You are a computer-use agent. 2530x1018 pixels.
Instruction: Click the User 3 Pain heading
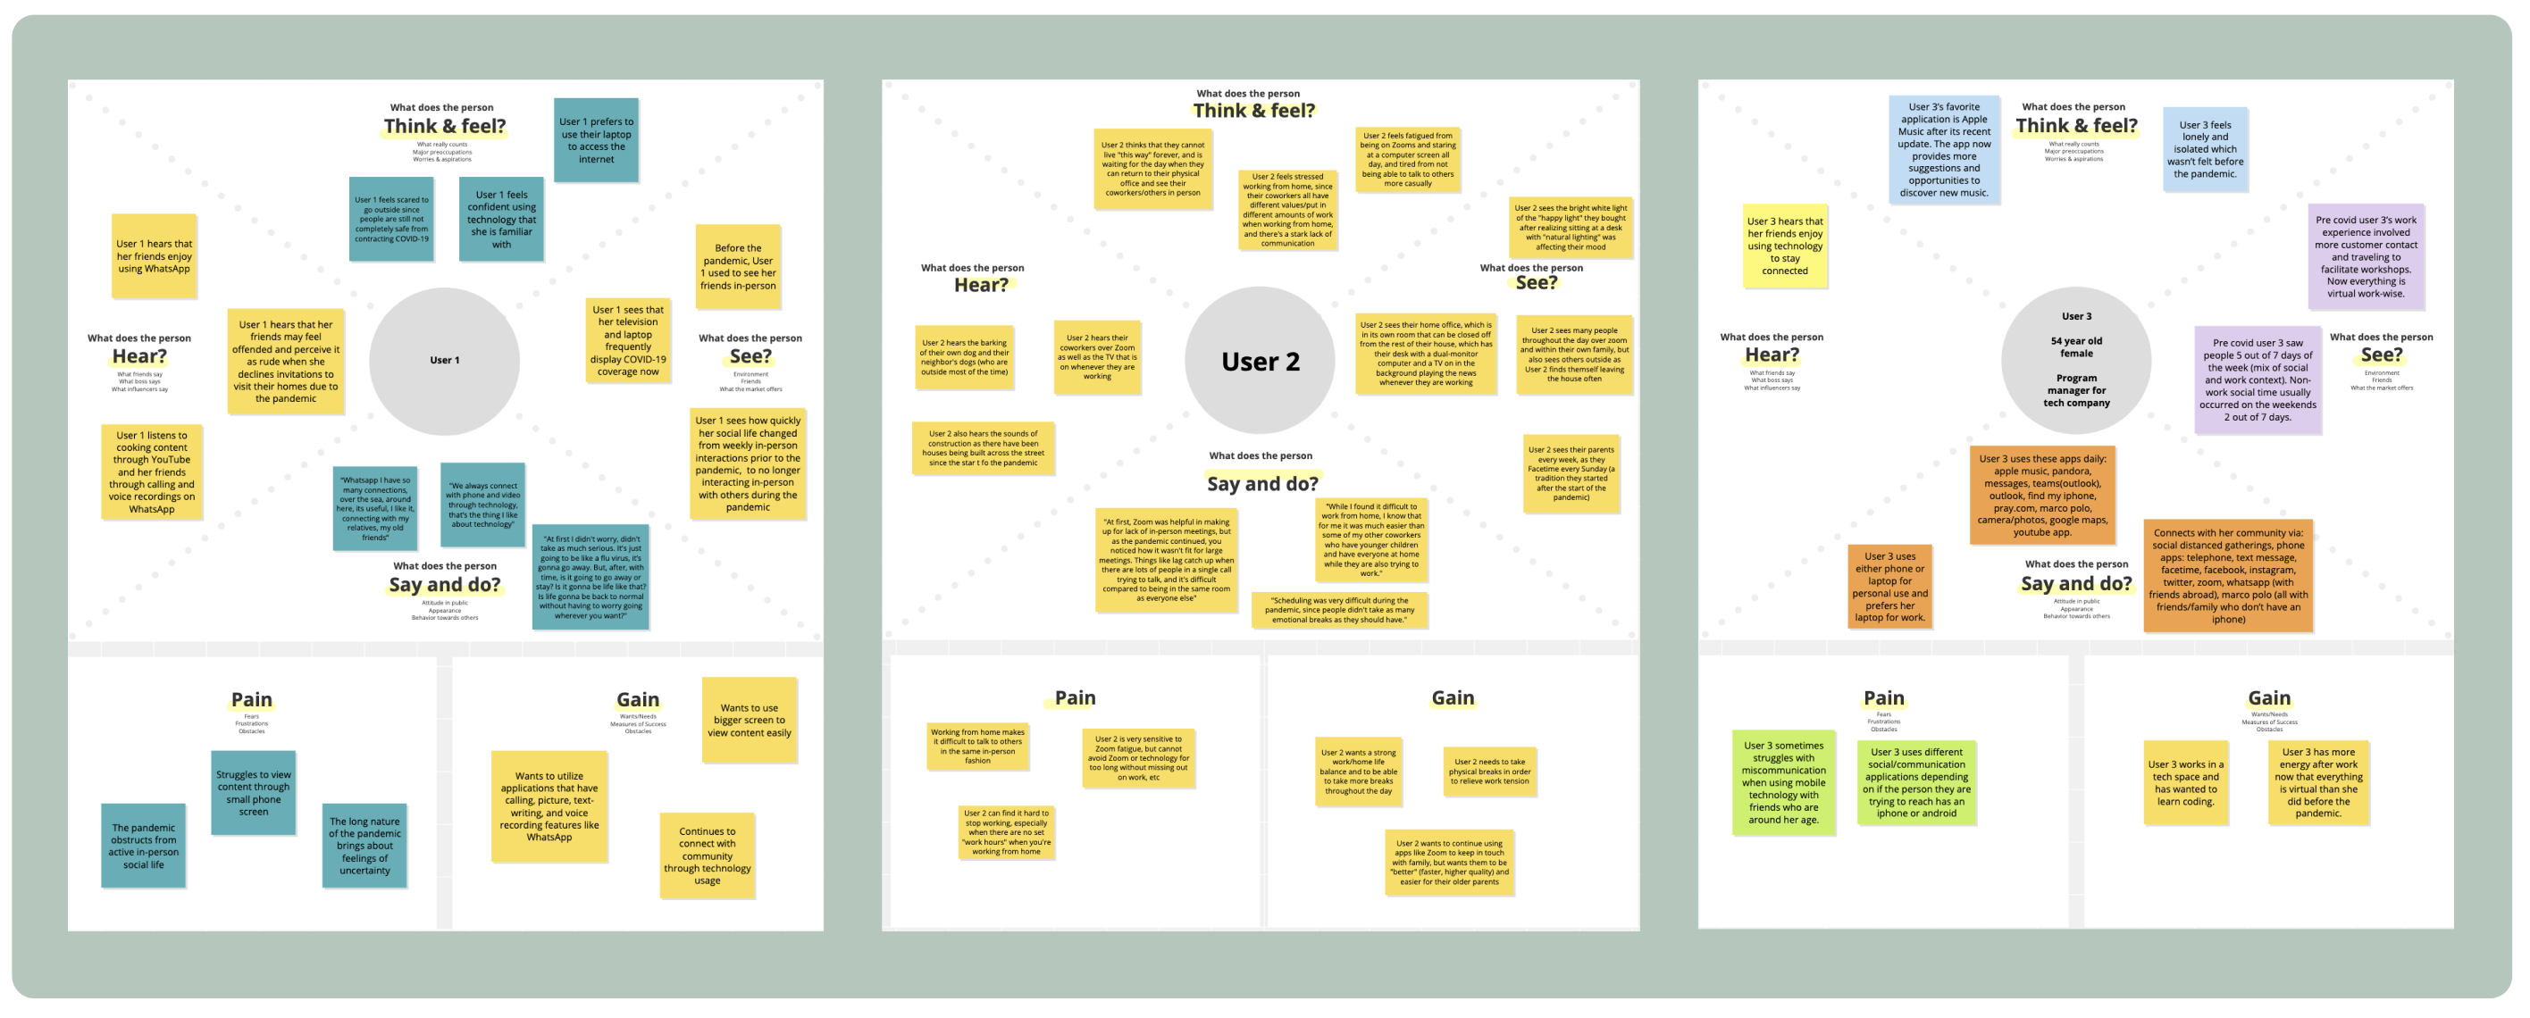pos(1883,698)
